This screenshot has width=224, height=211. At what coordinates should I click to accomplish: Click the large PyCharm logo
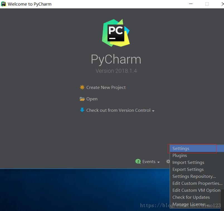point(116,33)
